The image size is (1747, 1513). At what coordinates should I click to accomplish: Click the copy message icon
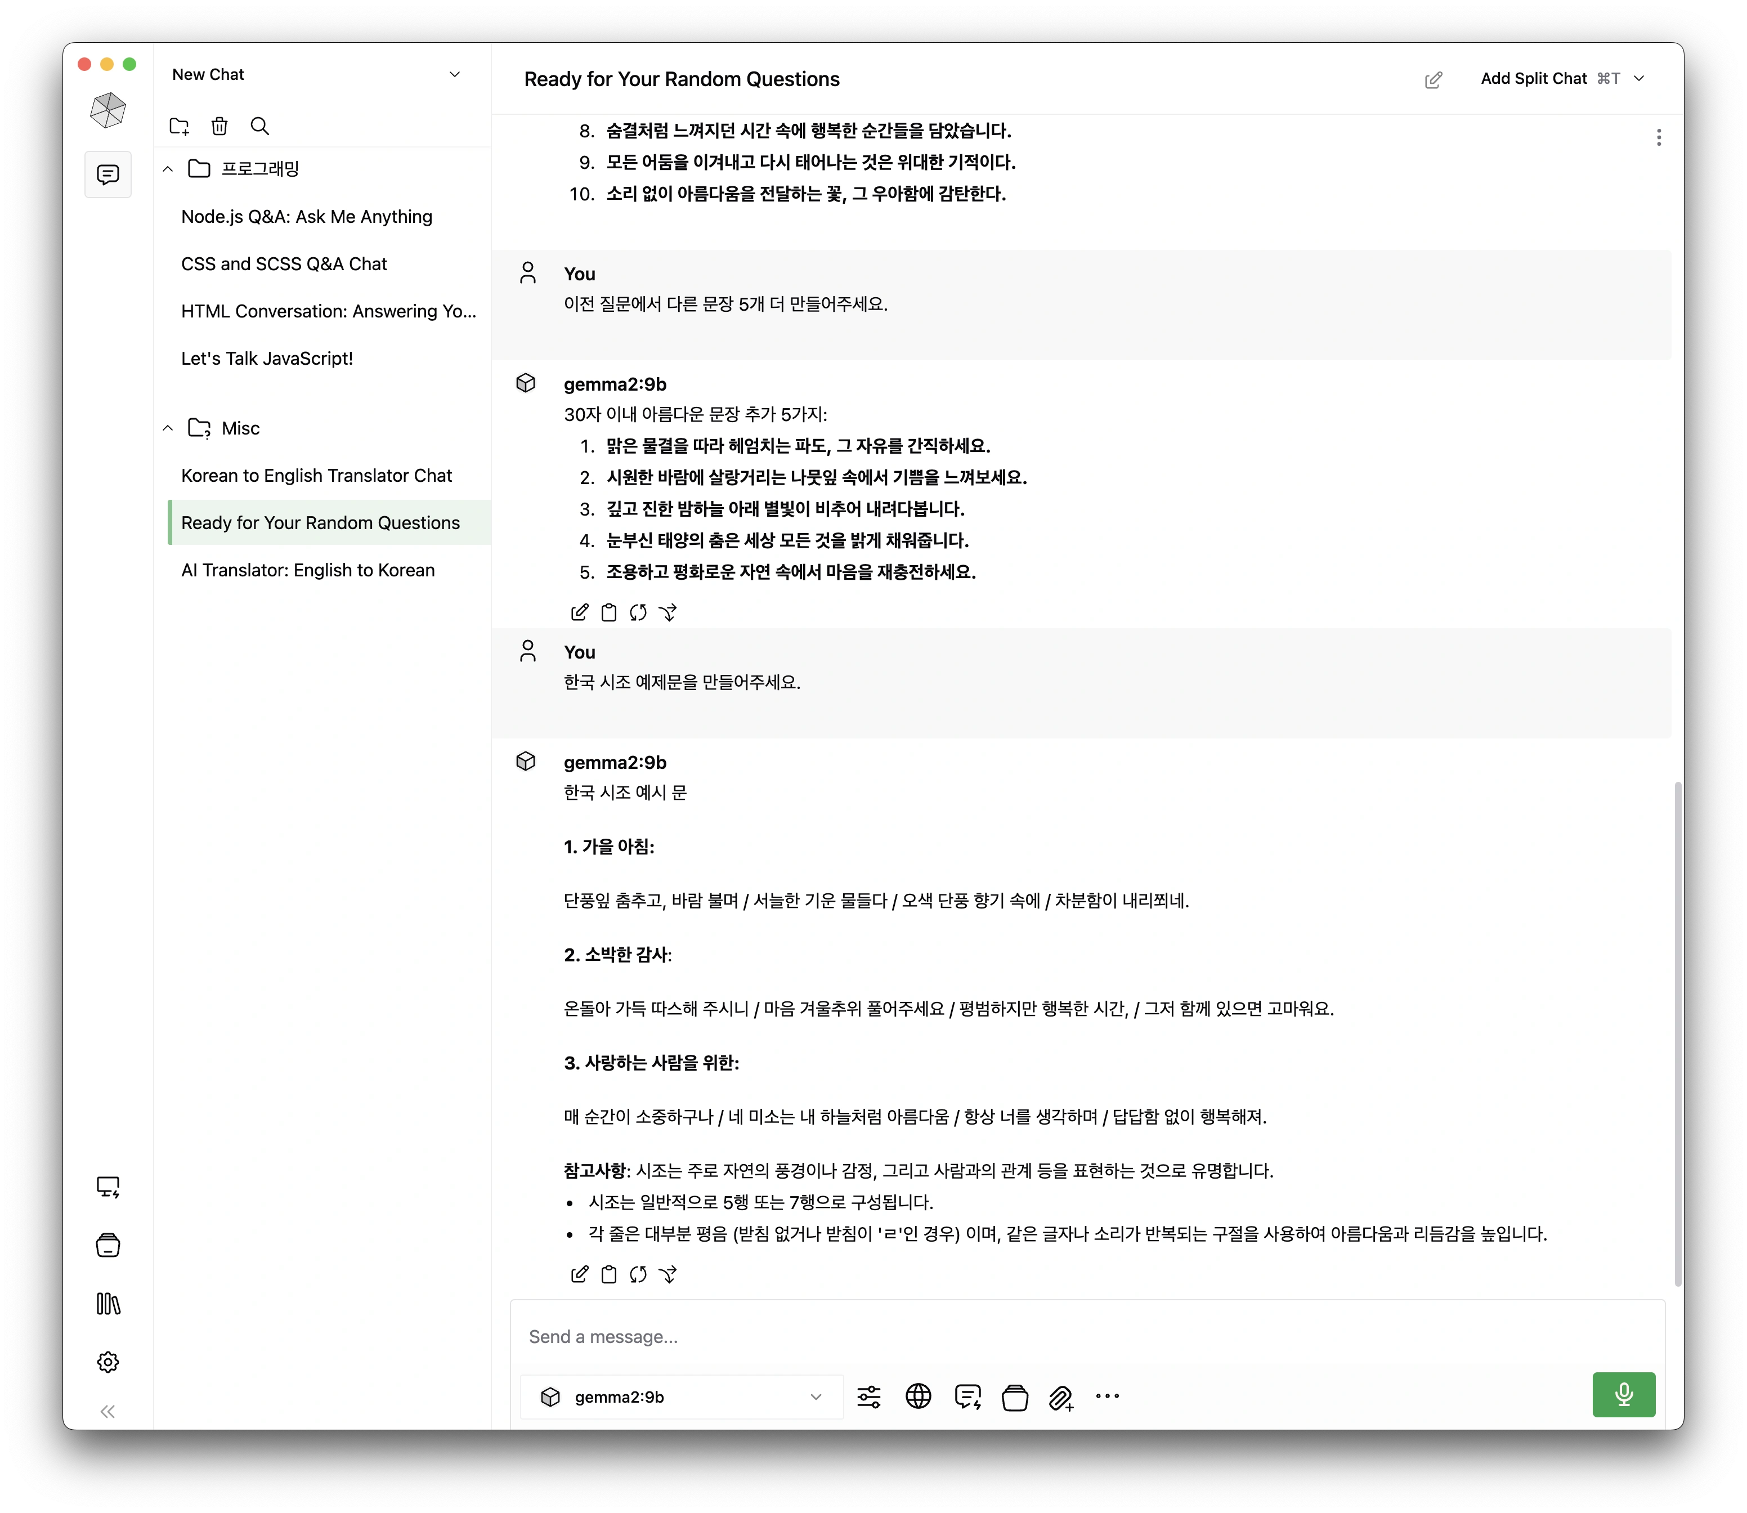(611, 1274)
